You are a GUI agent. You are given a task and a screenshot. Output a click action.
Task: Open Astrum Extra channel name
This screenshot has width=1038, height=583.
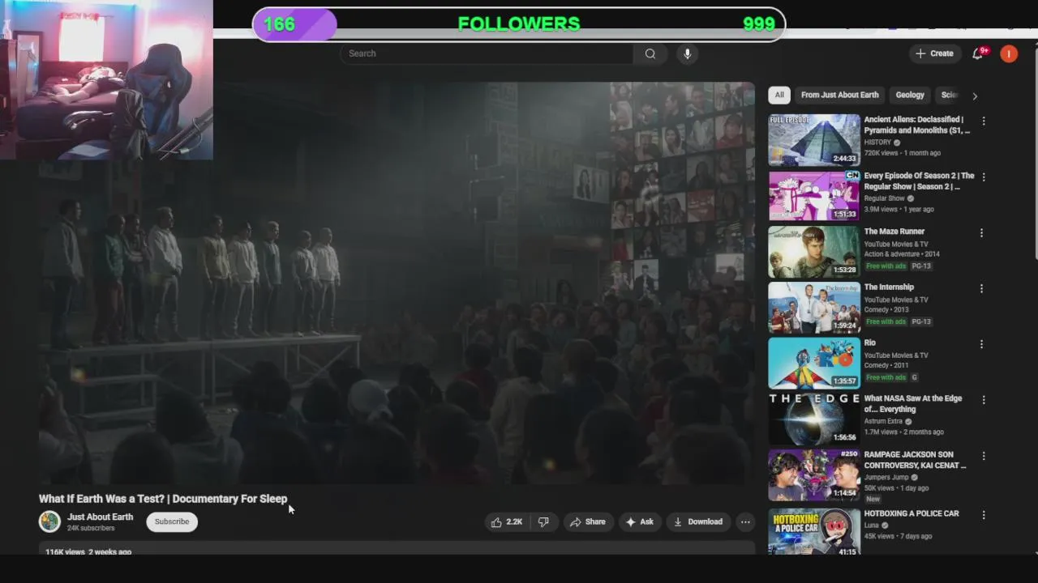(x=883, y=422)
